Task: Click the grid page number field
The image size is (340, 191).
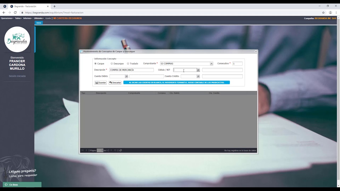Action: [x=100, y=150]
